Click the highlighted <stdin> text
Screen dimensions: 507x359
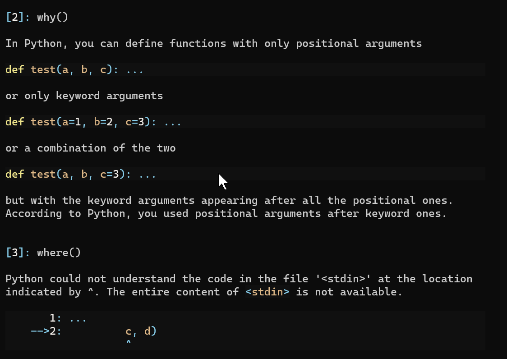click(267, 292)
